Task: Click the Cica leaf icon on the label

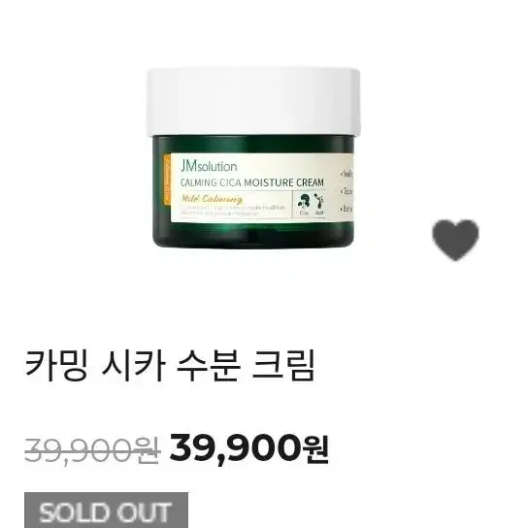Action: (x=304, y=201)
